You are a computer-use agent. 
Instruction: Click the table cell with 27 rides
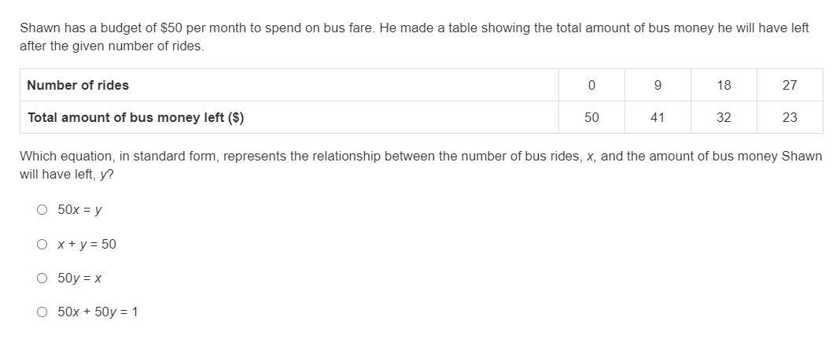[790, 85]
